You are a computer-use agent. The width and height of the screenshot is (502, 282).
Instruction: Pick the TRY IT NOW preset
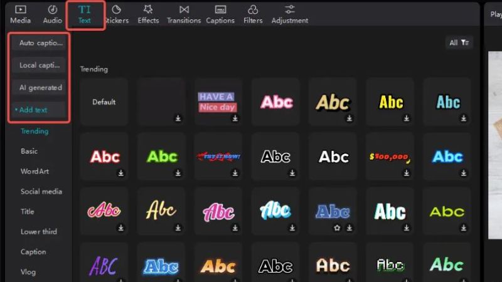[x=218, y=157]
